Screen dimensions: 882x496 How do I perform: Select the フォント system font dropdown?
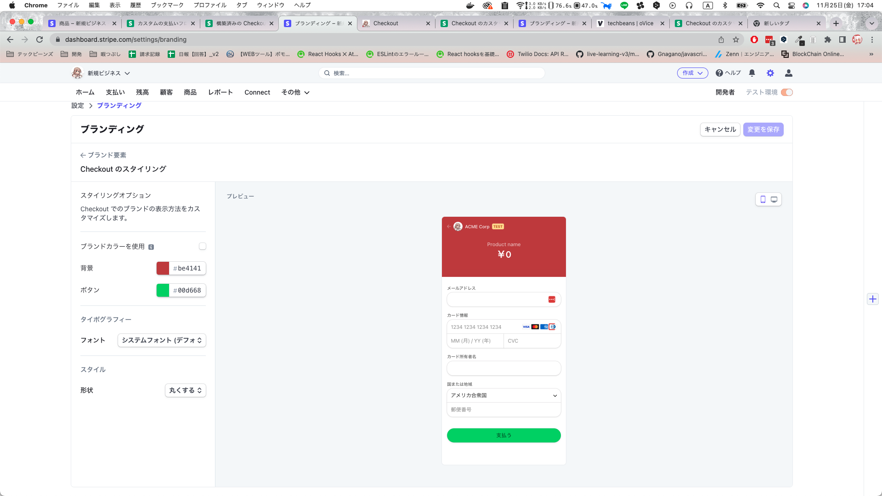(160, 340)
